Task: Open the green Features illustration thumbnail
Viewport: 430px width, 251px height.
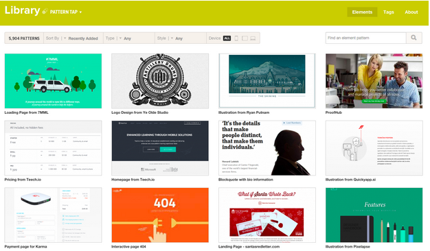Action: click(x=374, y=215)
